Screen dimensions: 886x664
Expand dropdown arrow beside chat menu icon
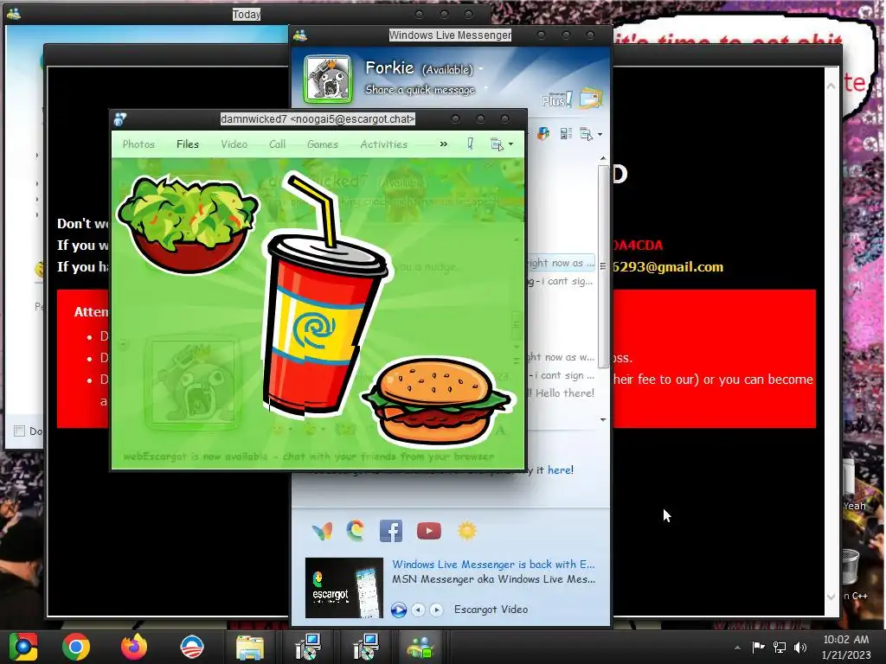510,144
